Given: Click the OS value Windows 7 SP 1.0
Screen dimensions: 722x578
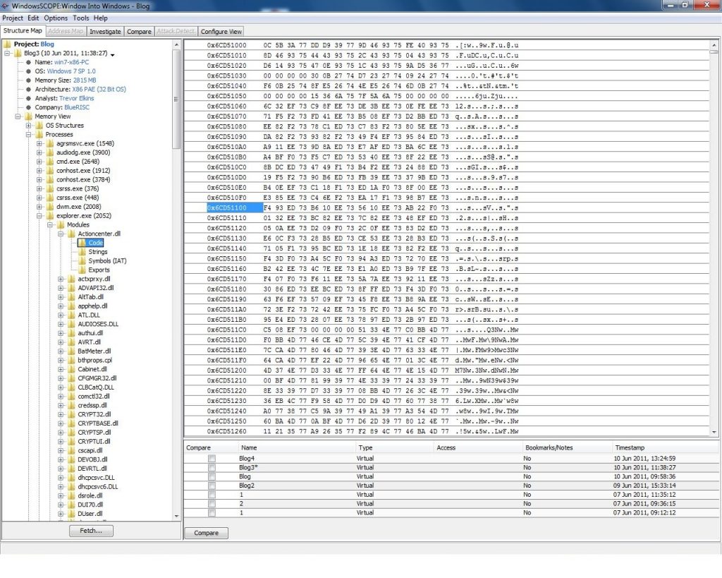Looking at the screenshot, I should click(71, 71).
